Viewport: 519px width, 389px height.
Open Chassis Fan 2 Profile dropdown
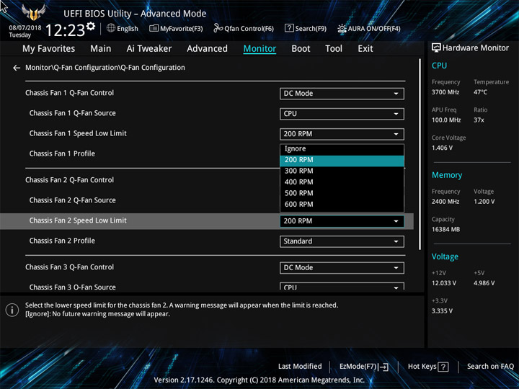tap(342, 241)
